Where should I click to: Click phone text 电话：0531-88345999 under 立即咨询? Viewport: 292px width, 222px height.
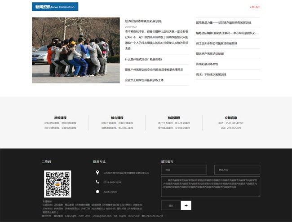point(231,123)
